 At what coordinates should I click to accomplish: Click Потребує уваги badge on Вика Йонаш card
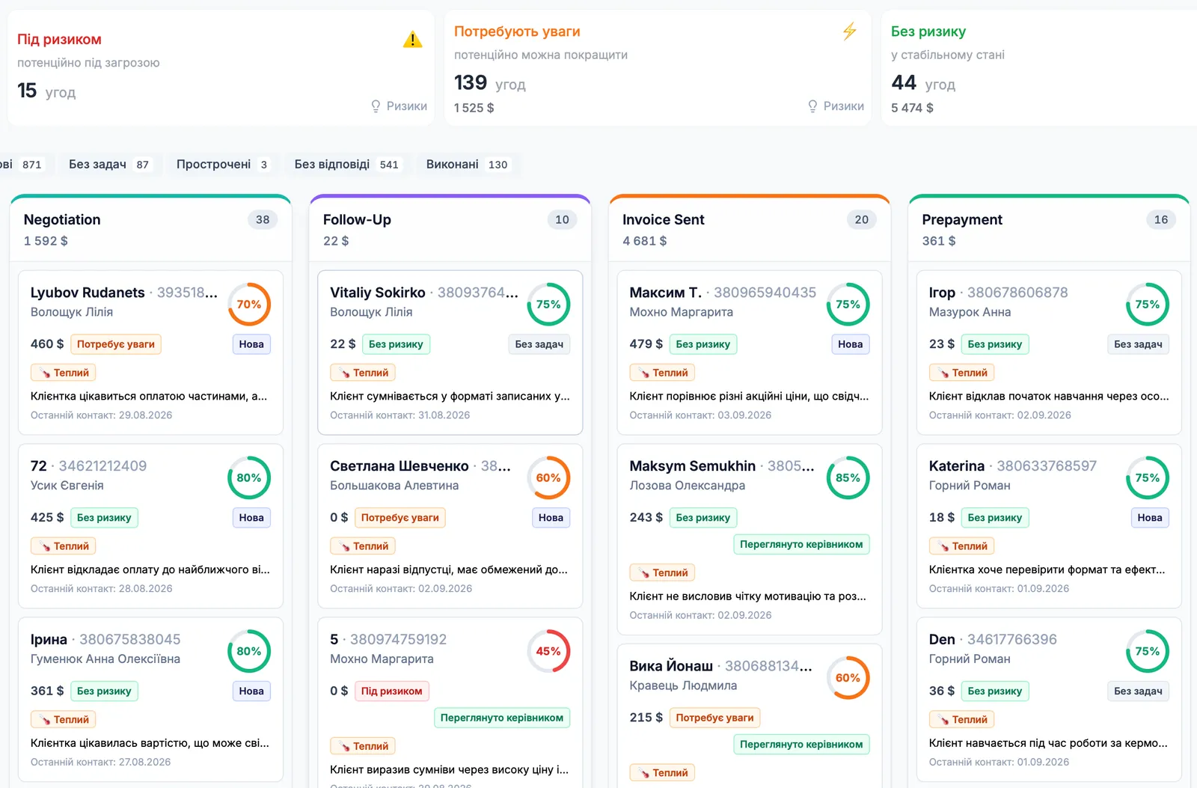click(x=714, y=718)
